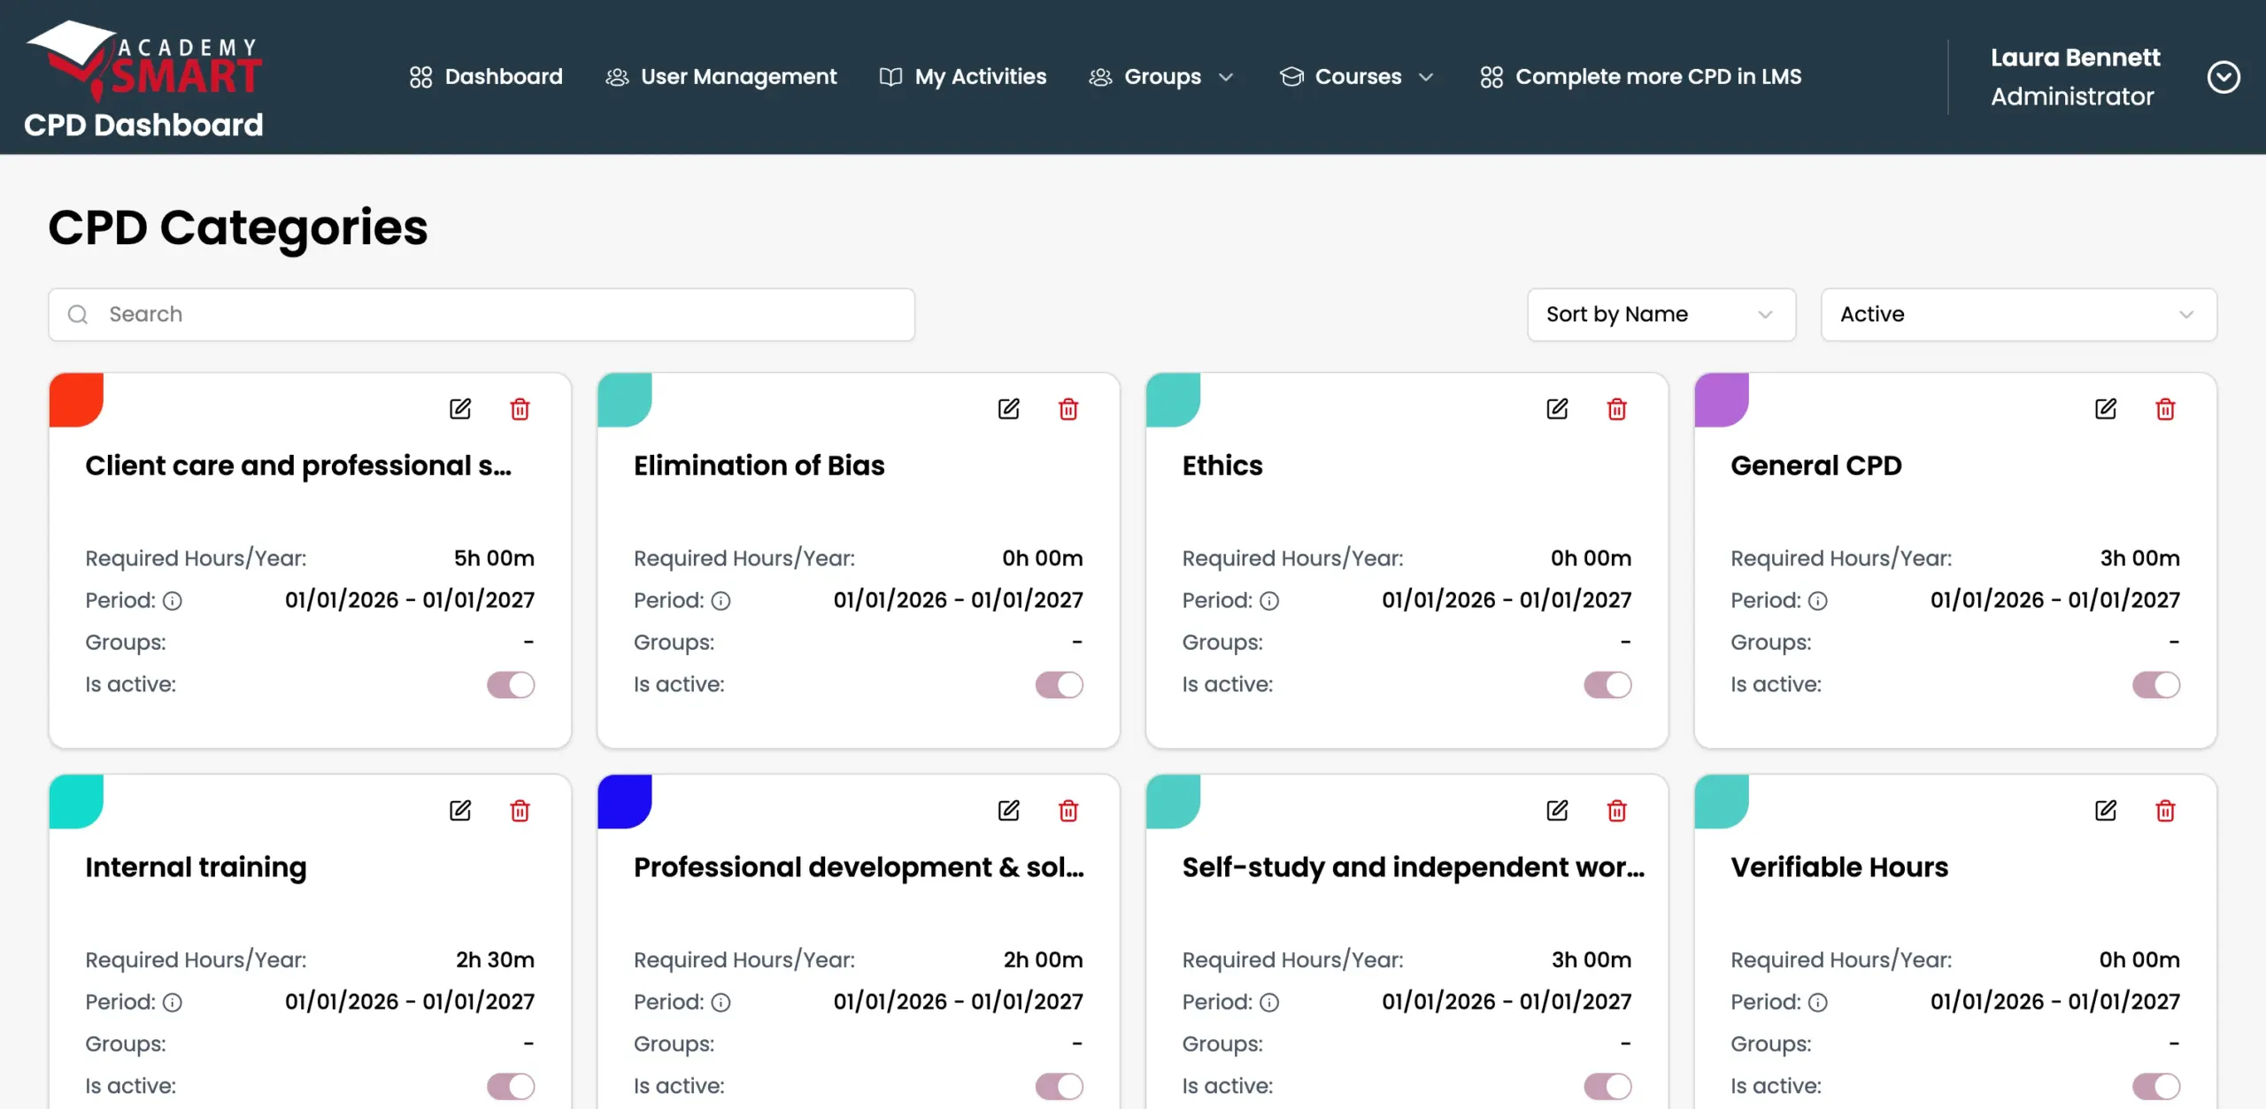
Task: Click the Self-study and independent work title
Action: click(1414, 867)
